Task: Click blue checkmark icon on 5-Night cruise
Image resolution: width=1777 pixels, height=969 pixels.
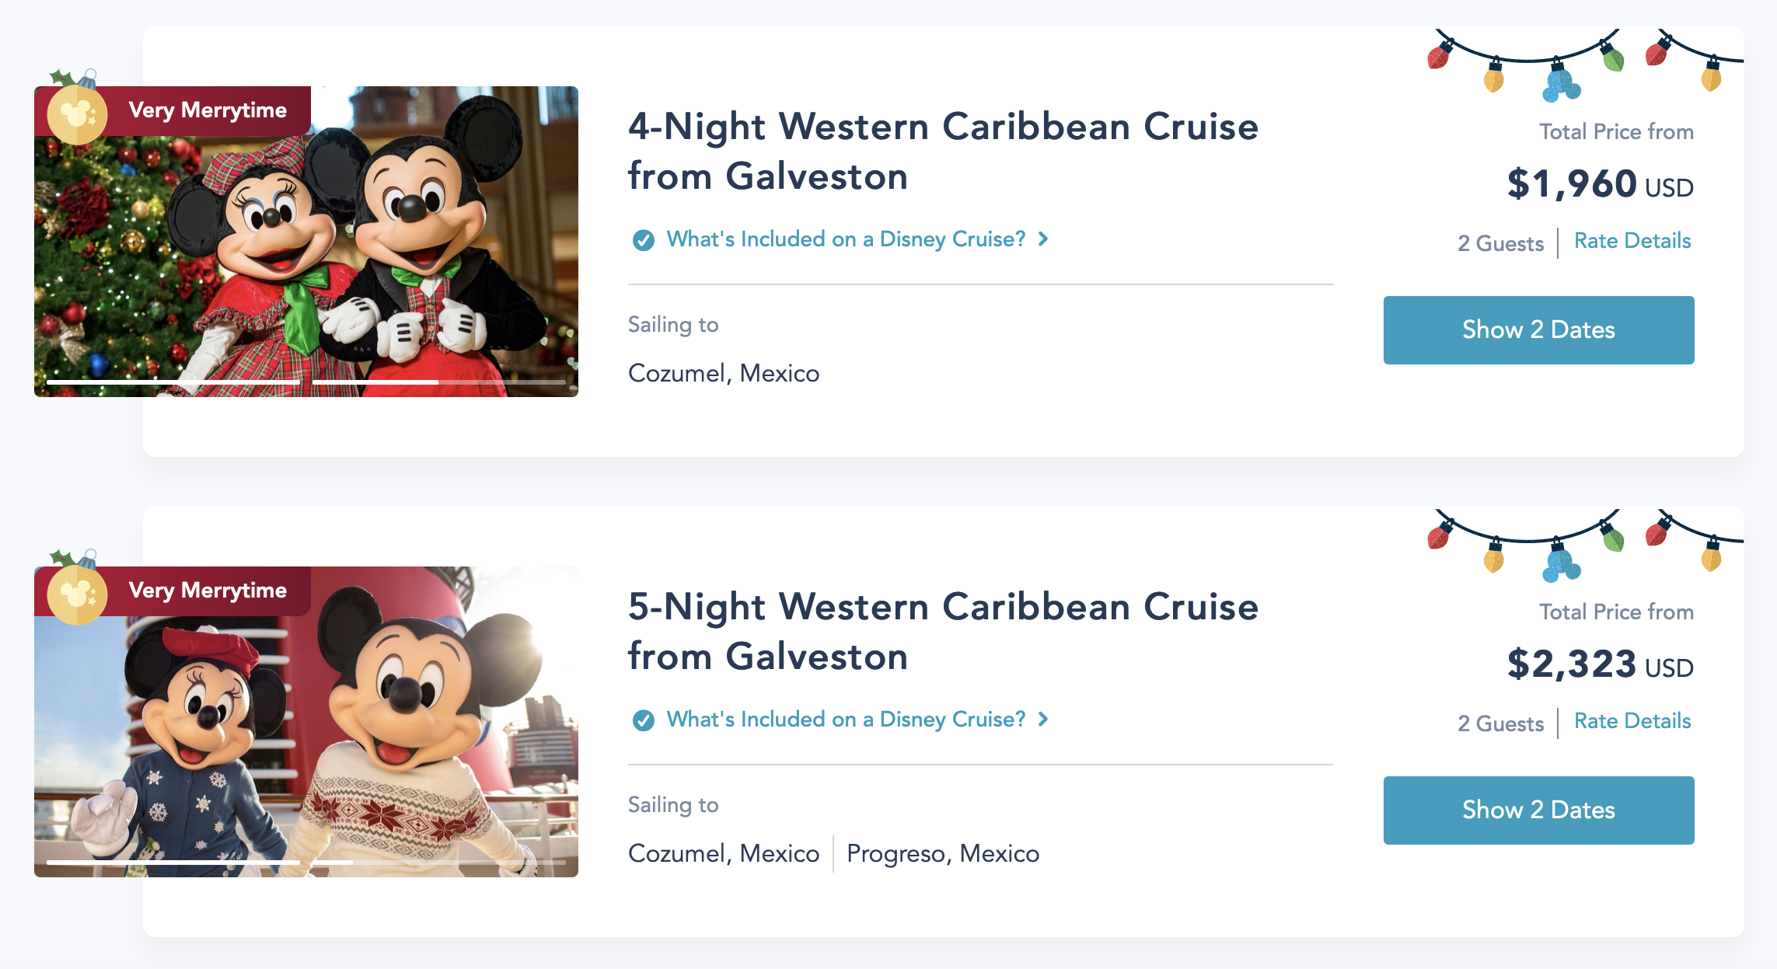Action: [643, 720]
